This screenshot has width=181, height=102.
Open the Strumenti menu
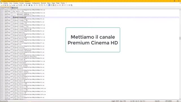tap(43, 3)
